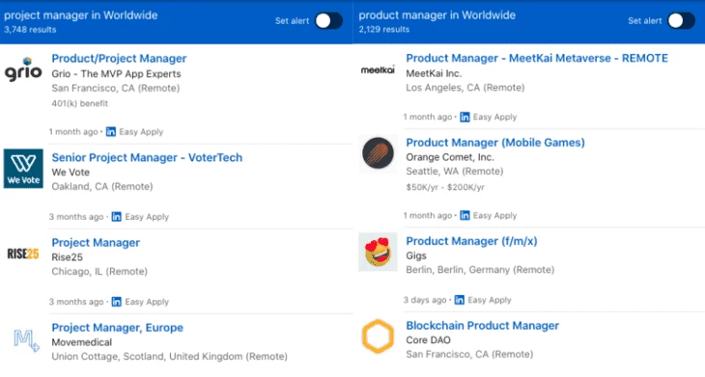The image size is (705, 377).
Task: Open the Product/Project Manager job at Grio
Action: (x=119, y=59)
